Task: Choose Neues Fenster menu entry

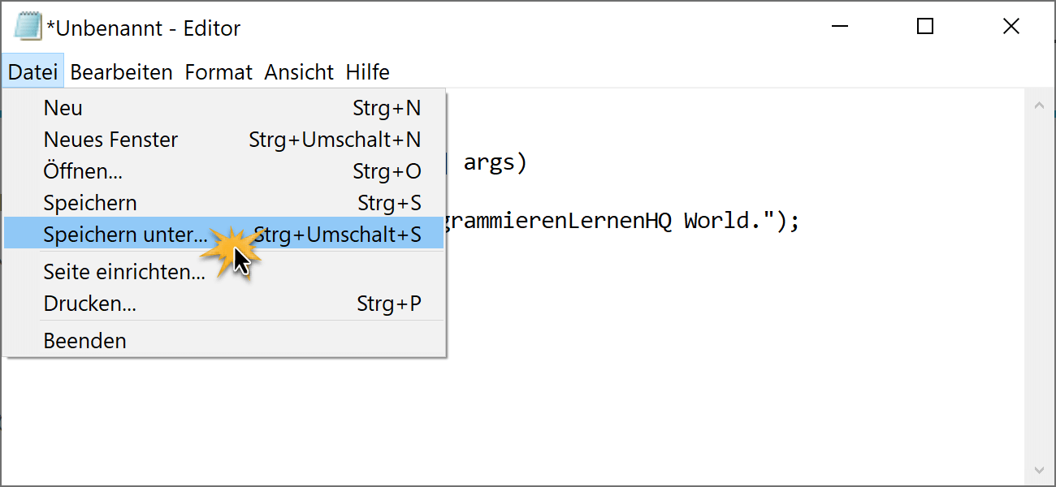Action: [224, 140]
